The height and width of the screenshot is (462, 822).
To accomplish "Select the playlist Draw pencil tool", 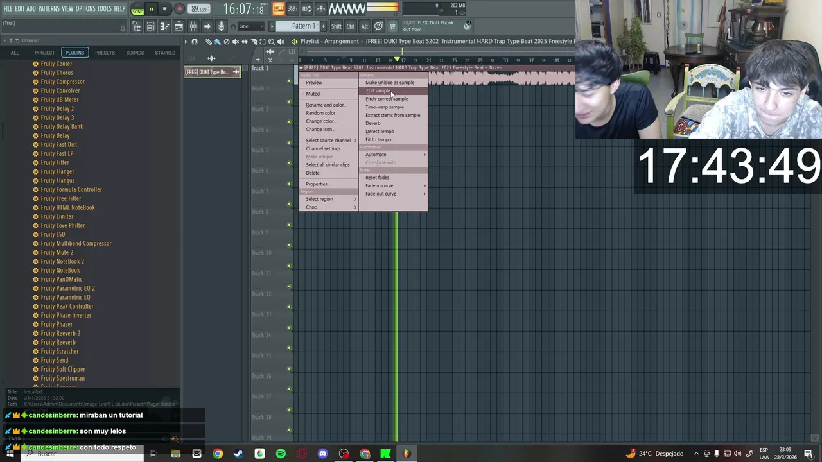I will click(208, 42).
